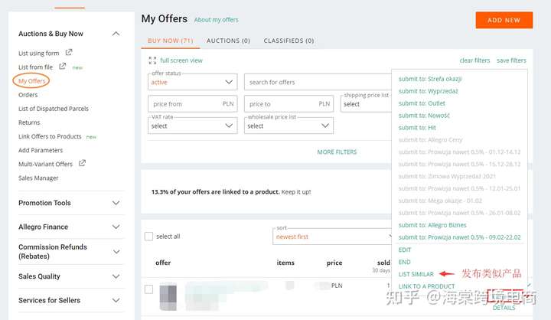Collapse the Auctions & Buy Now section

click(116, 34)
